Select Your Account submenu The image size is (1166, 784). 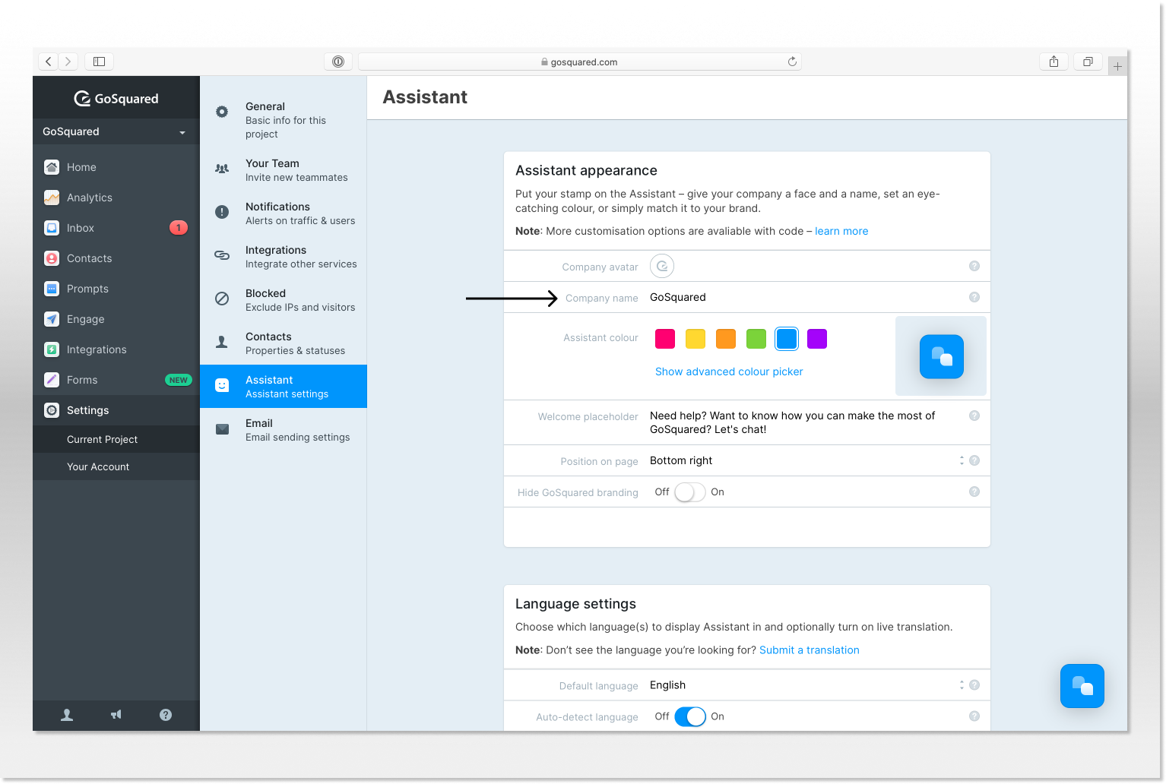click(116, 466)
